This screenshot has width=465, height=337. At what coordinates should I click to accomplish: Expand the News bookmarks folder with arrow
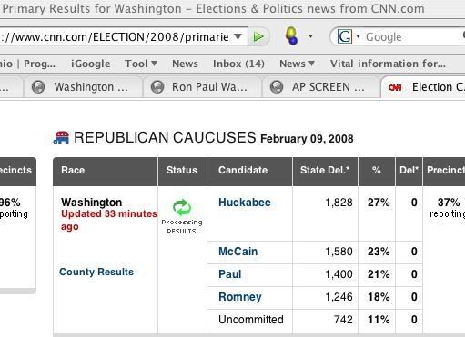click(297, 64)
